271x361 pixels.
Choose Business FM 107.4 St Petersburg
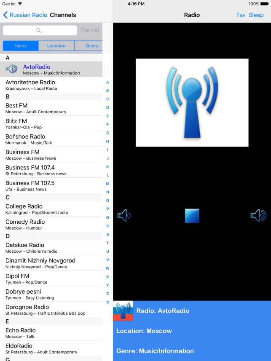tap(51, 170)
